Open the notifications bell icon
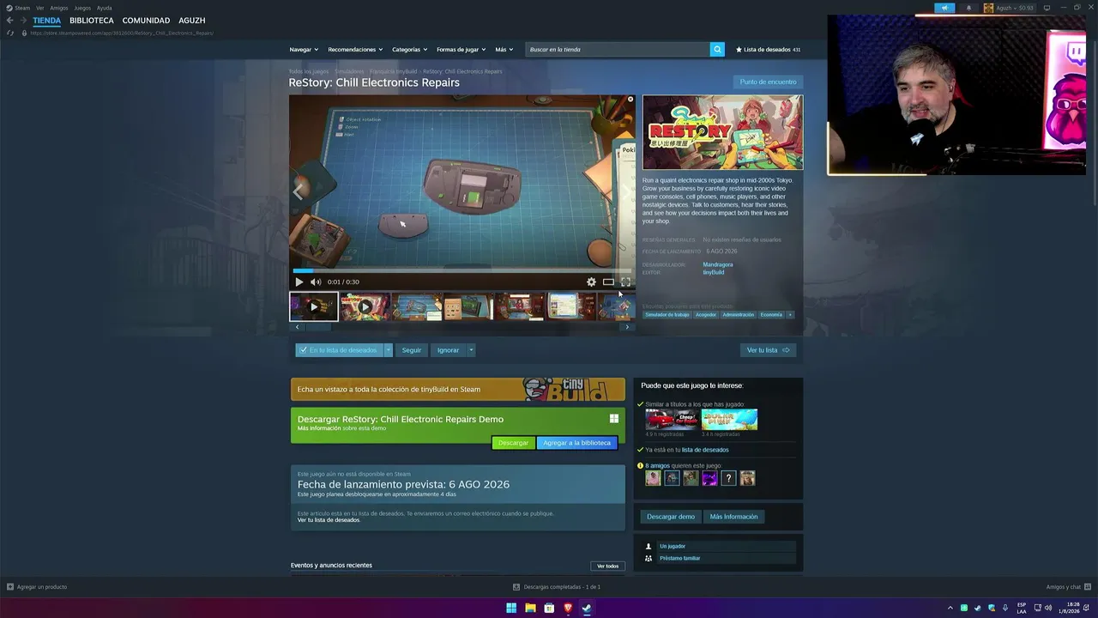 coord(969,8)
